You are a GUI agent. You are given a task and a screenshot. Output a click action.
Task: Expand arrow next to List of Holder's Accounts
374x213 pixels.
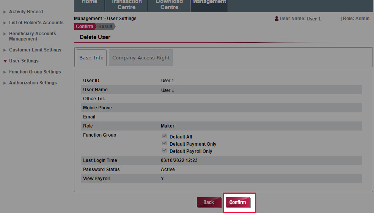tap(5, 23)
